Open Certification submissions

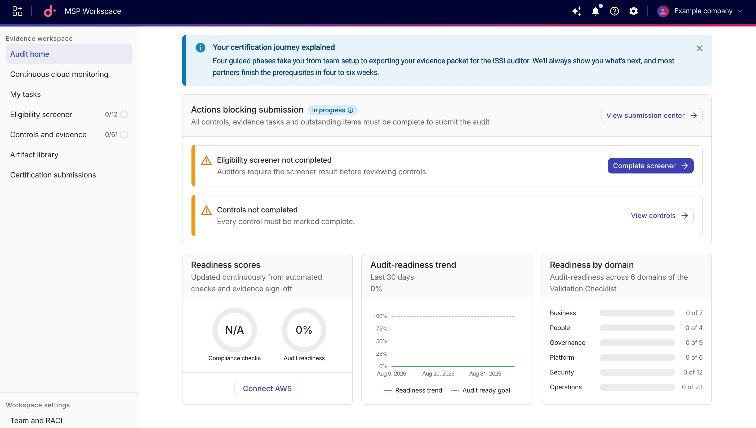click(69, 175)
